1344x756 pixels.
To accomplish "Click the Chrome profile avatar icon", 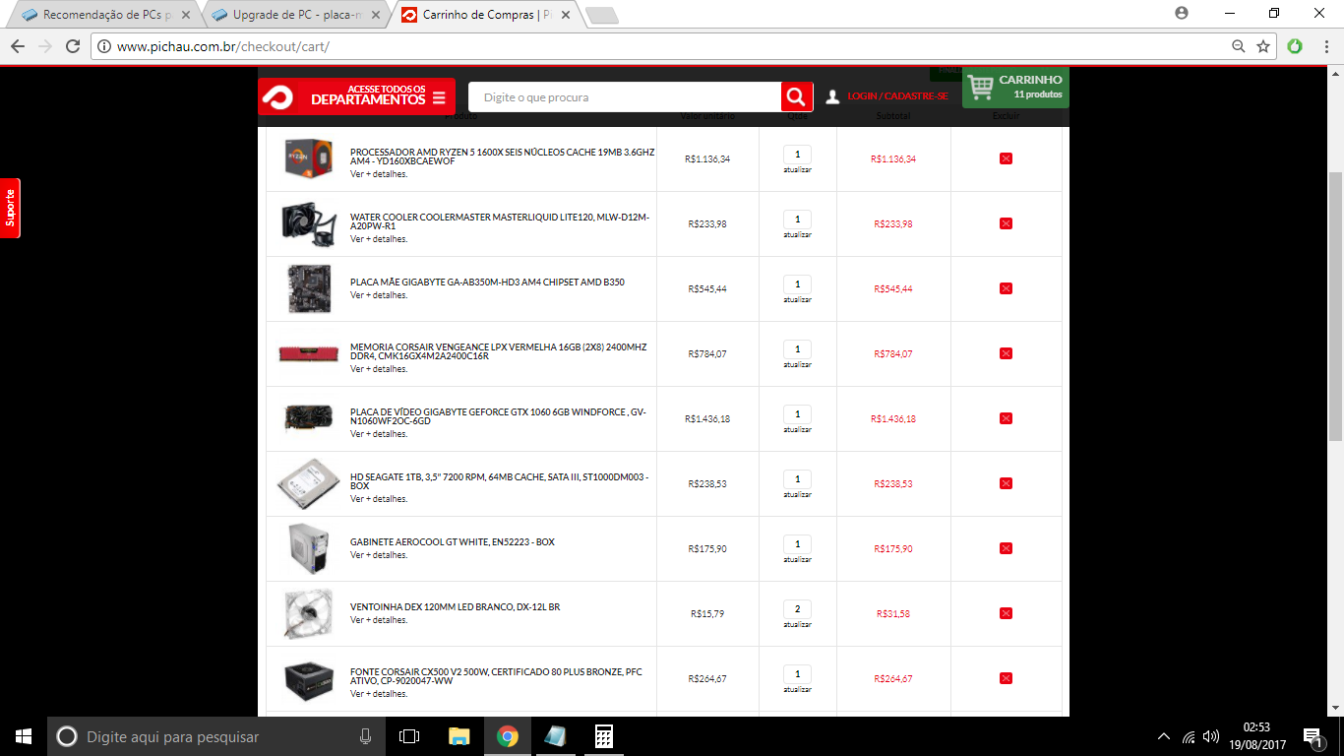I will pyautogui.click(x=1182, y=13).
